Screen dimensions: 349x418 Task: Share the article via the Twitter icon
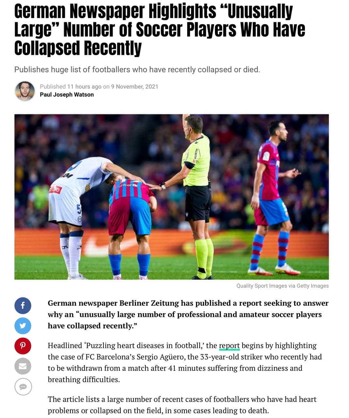tap(23, 326)
